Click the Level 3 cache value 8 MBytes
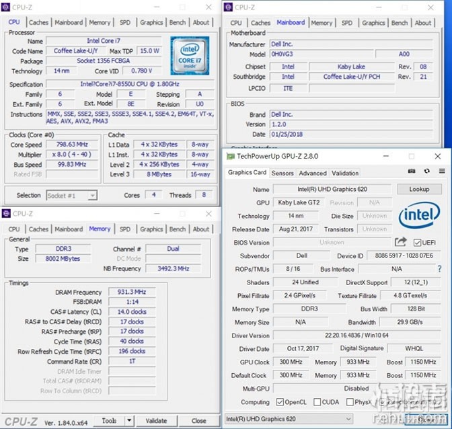Image resolution: width=452 pixels, height=429 pixels. pos(159,174)
